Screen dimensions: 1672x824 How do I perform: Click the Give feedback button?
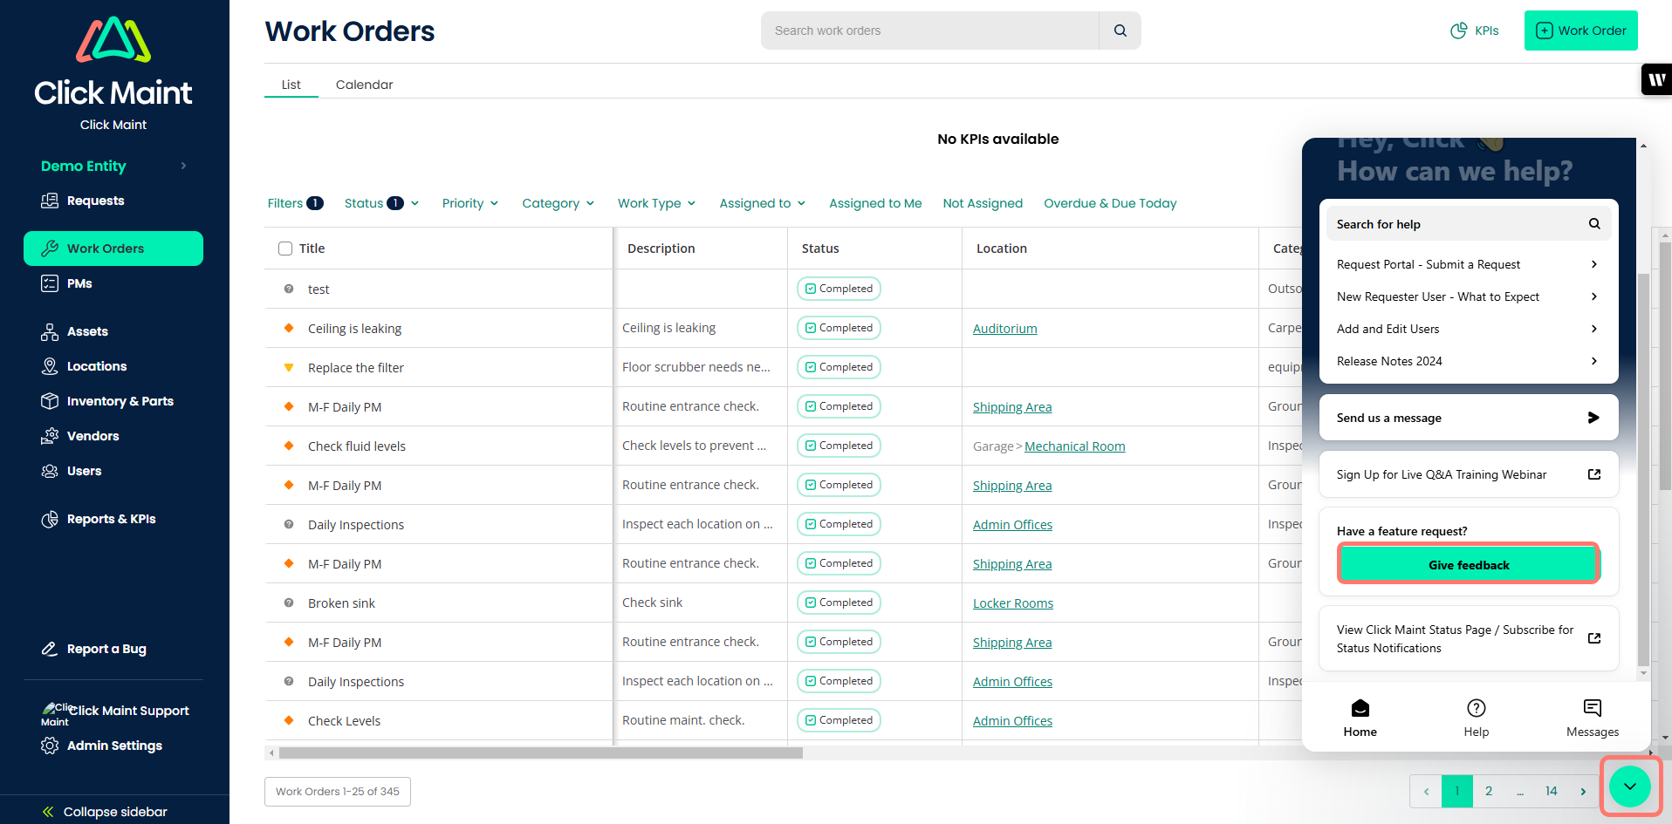pos(1469,564)
